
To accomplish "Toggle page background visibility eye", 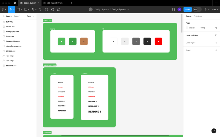I will pyautogui.click(x=216, y=28).
